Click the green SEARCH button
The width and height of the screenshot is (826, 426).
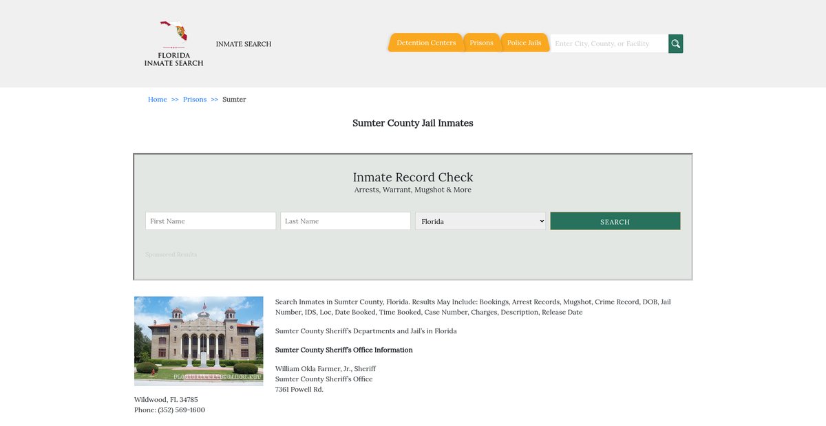[x=615, y=221]
